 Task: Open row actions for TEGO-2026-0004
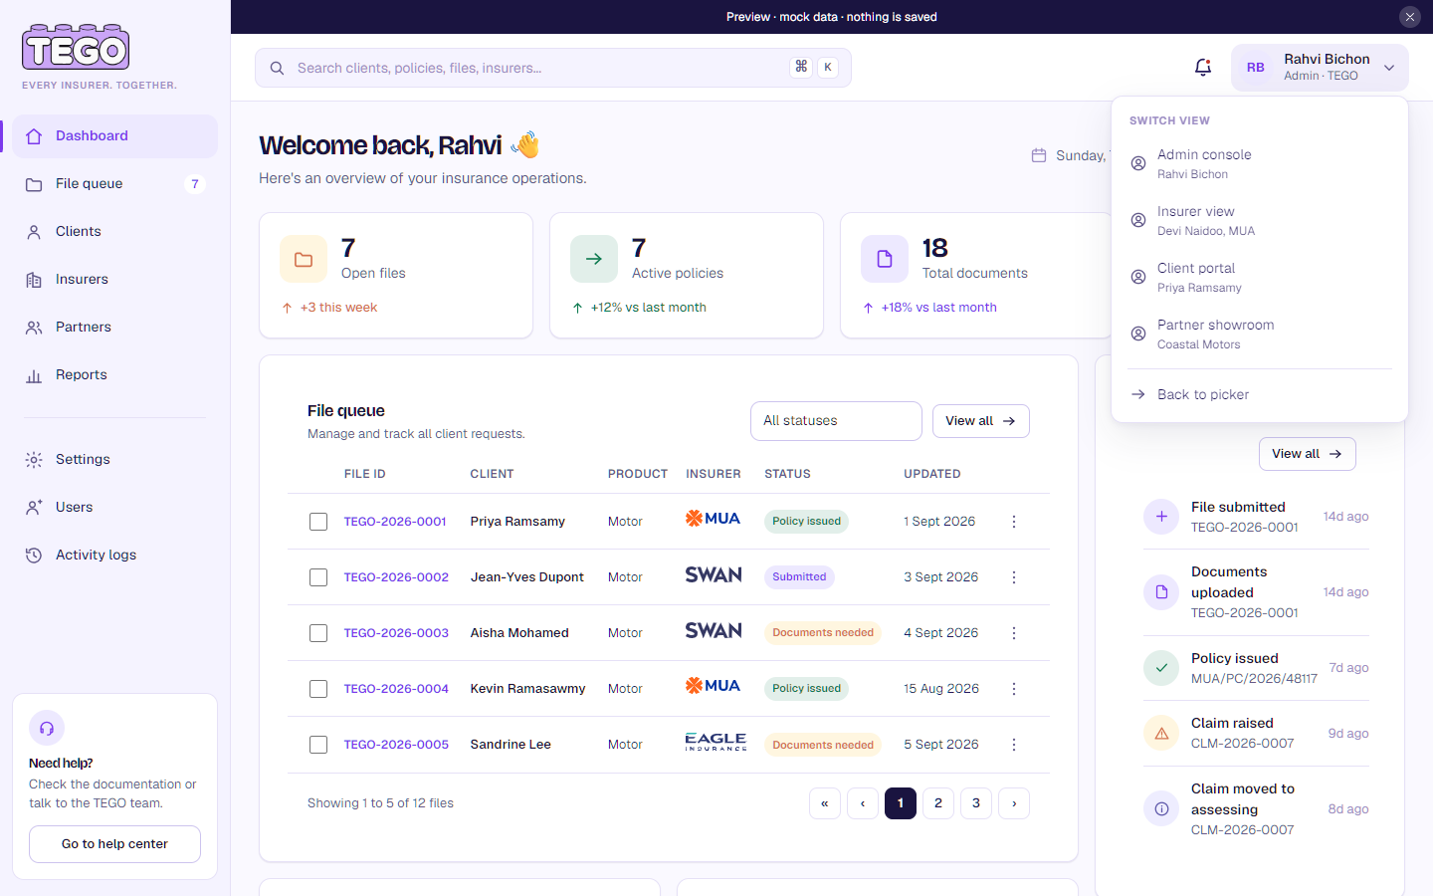[1014, 689]
